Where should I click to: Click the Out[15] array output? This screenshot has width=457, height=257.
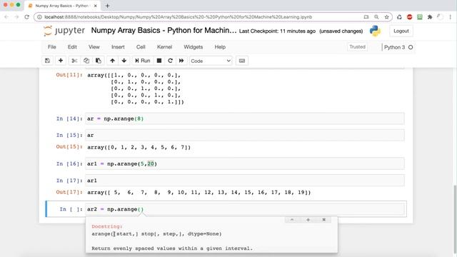139,147
